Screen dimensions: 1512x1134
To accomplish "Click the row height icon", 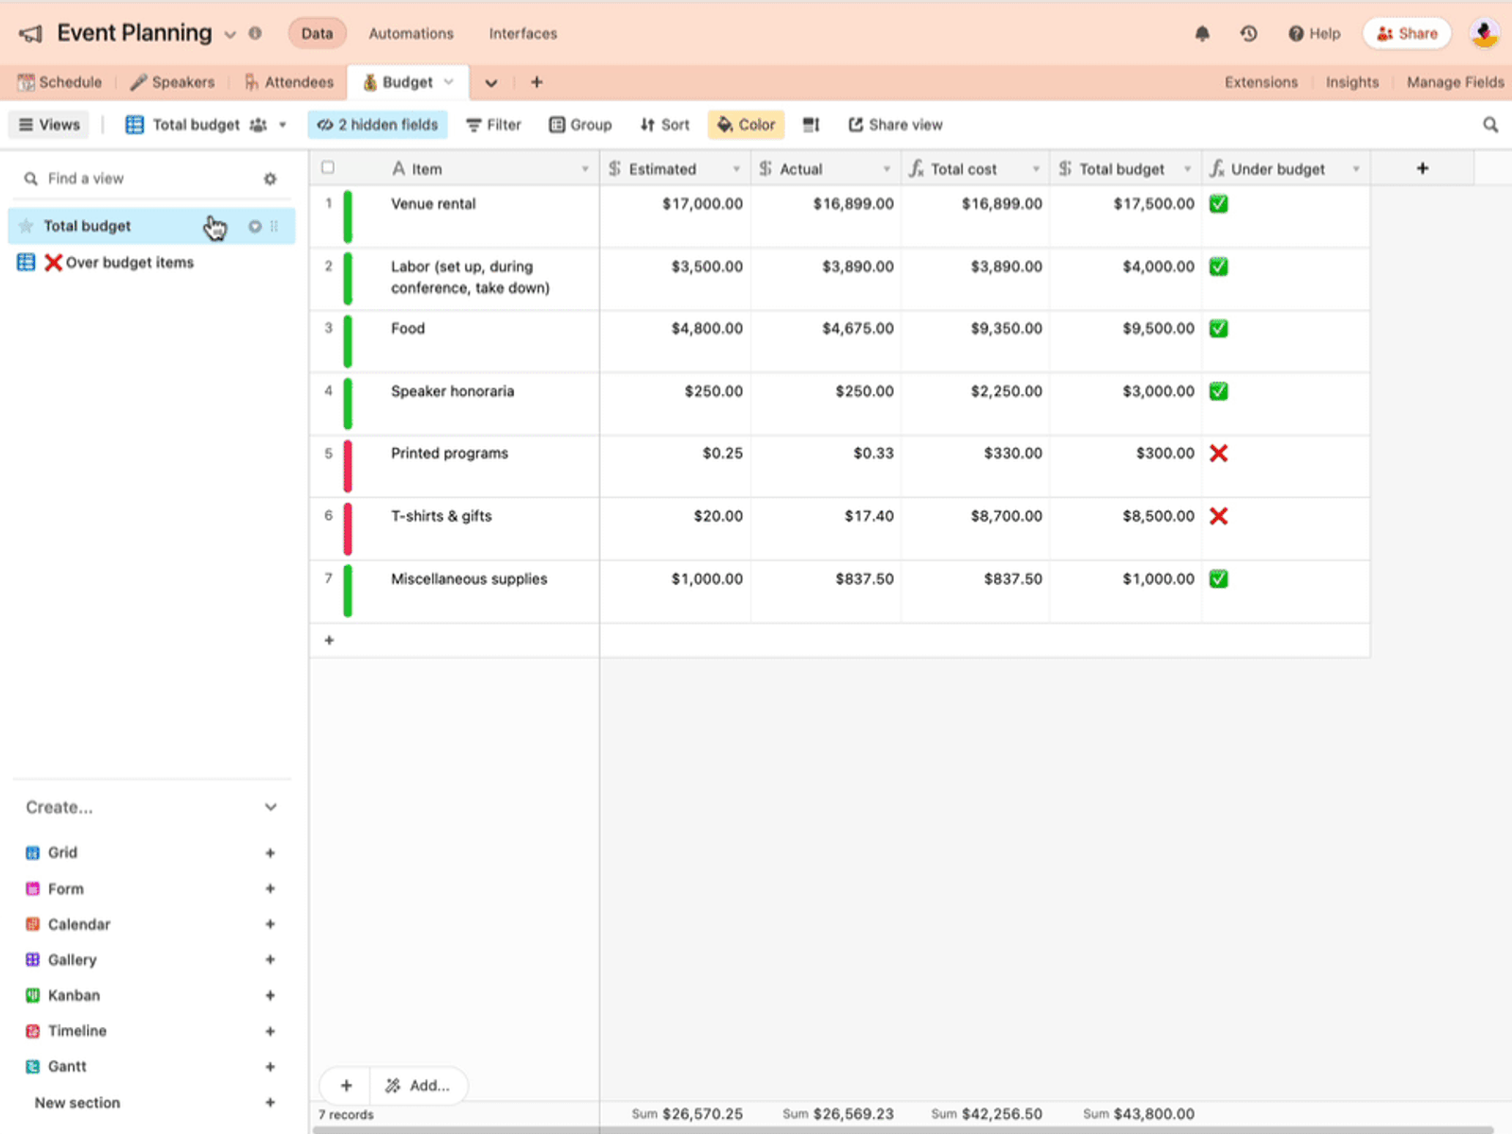I will point(811,125).
